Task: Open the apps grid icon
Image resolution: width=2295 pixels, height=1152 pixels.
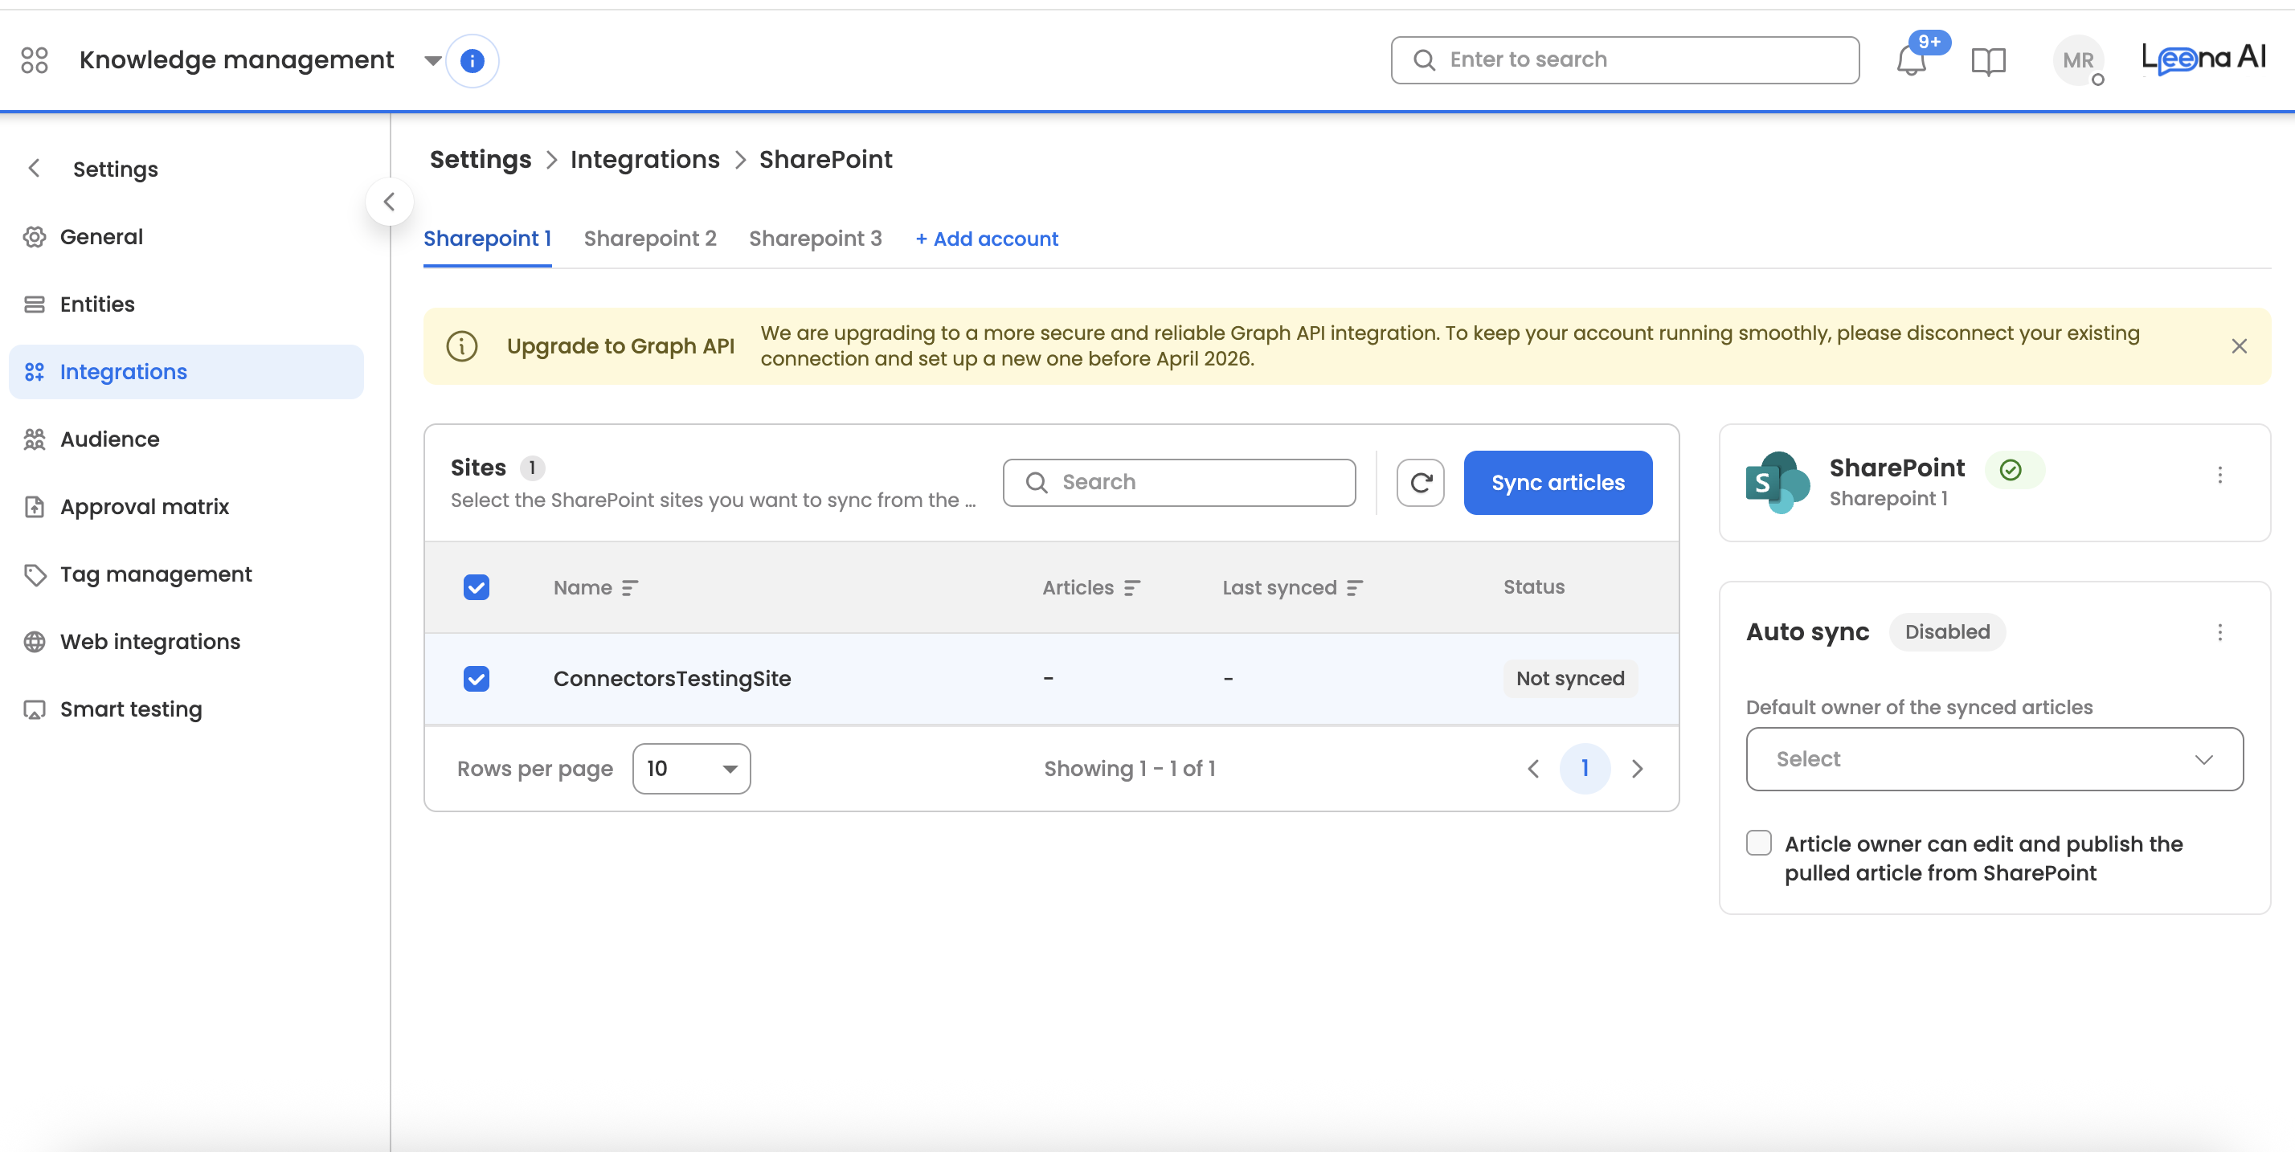Action: click(x=35, y=60)
